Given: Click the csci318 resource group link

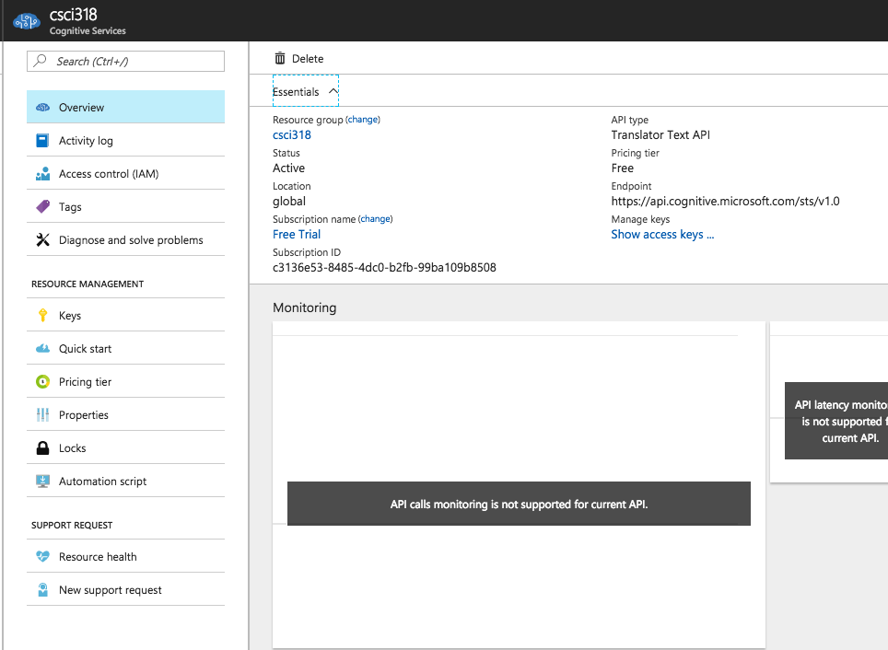Looking at the screenshot, I should pos(292,134).
